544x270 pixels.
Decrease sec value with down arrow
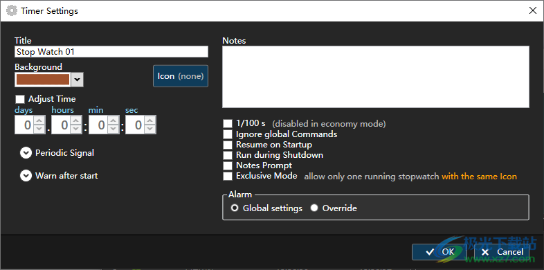(150, 129)
